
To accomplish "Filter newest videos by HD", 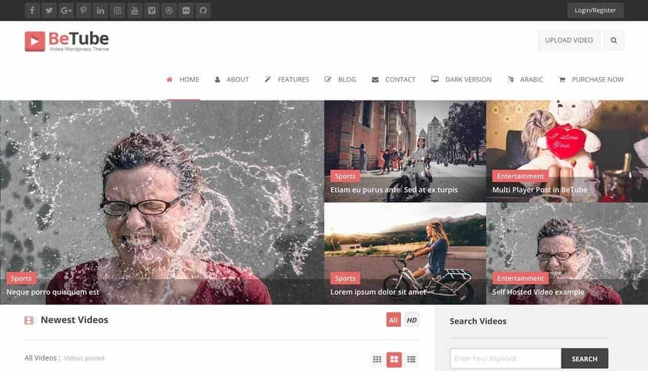I will 411,320.
